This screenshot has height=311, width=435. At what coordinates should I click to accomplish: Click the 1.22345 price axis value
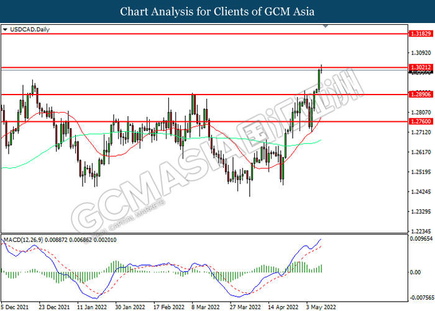click(x=421, y=231)
